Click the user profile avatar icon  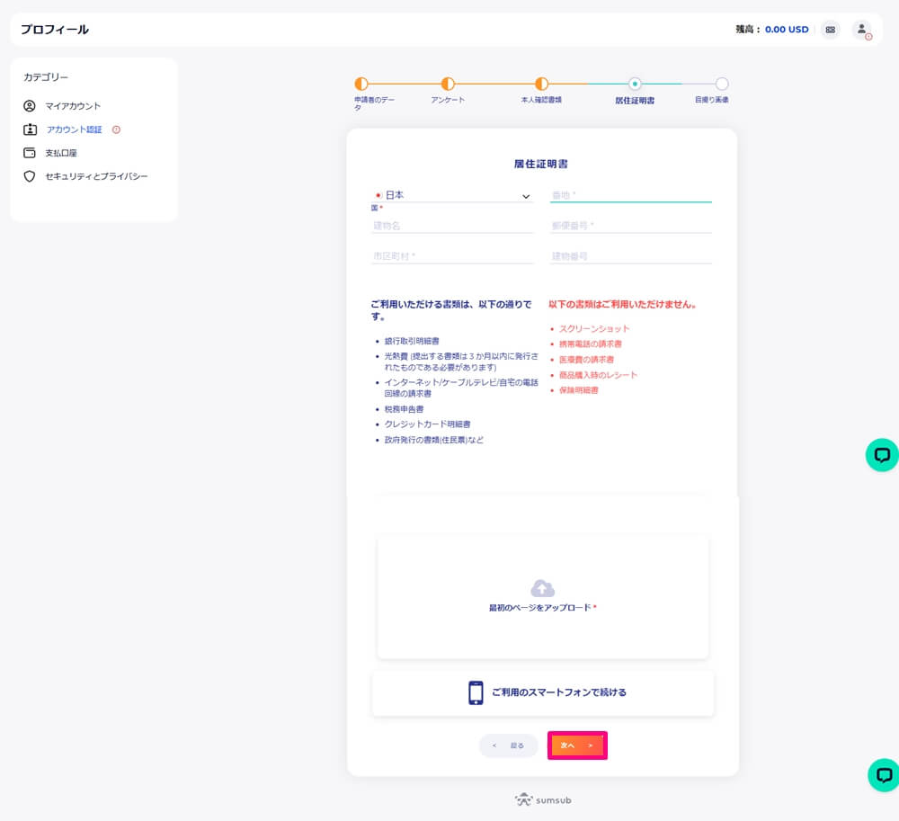point(861,30)
